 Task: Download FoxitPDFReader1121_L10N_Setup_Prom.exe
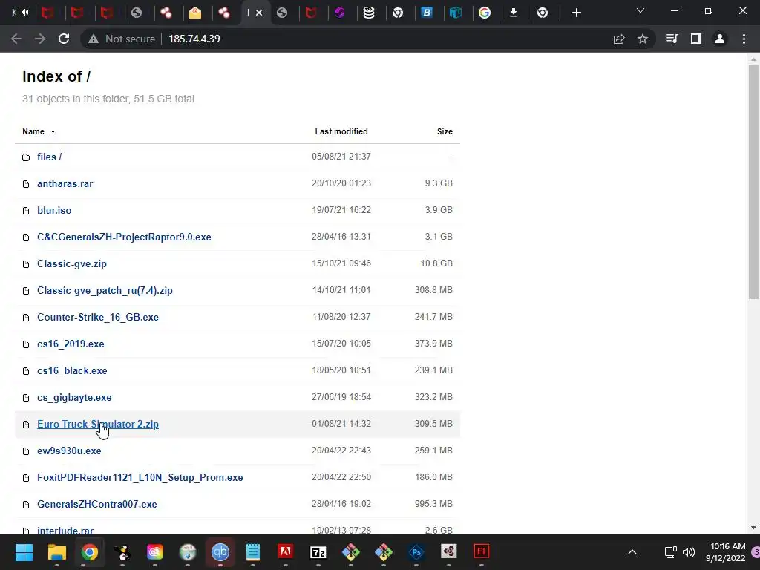coord(140,477)
